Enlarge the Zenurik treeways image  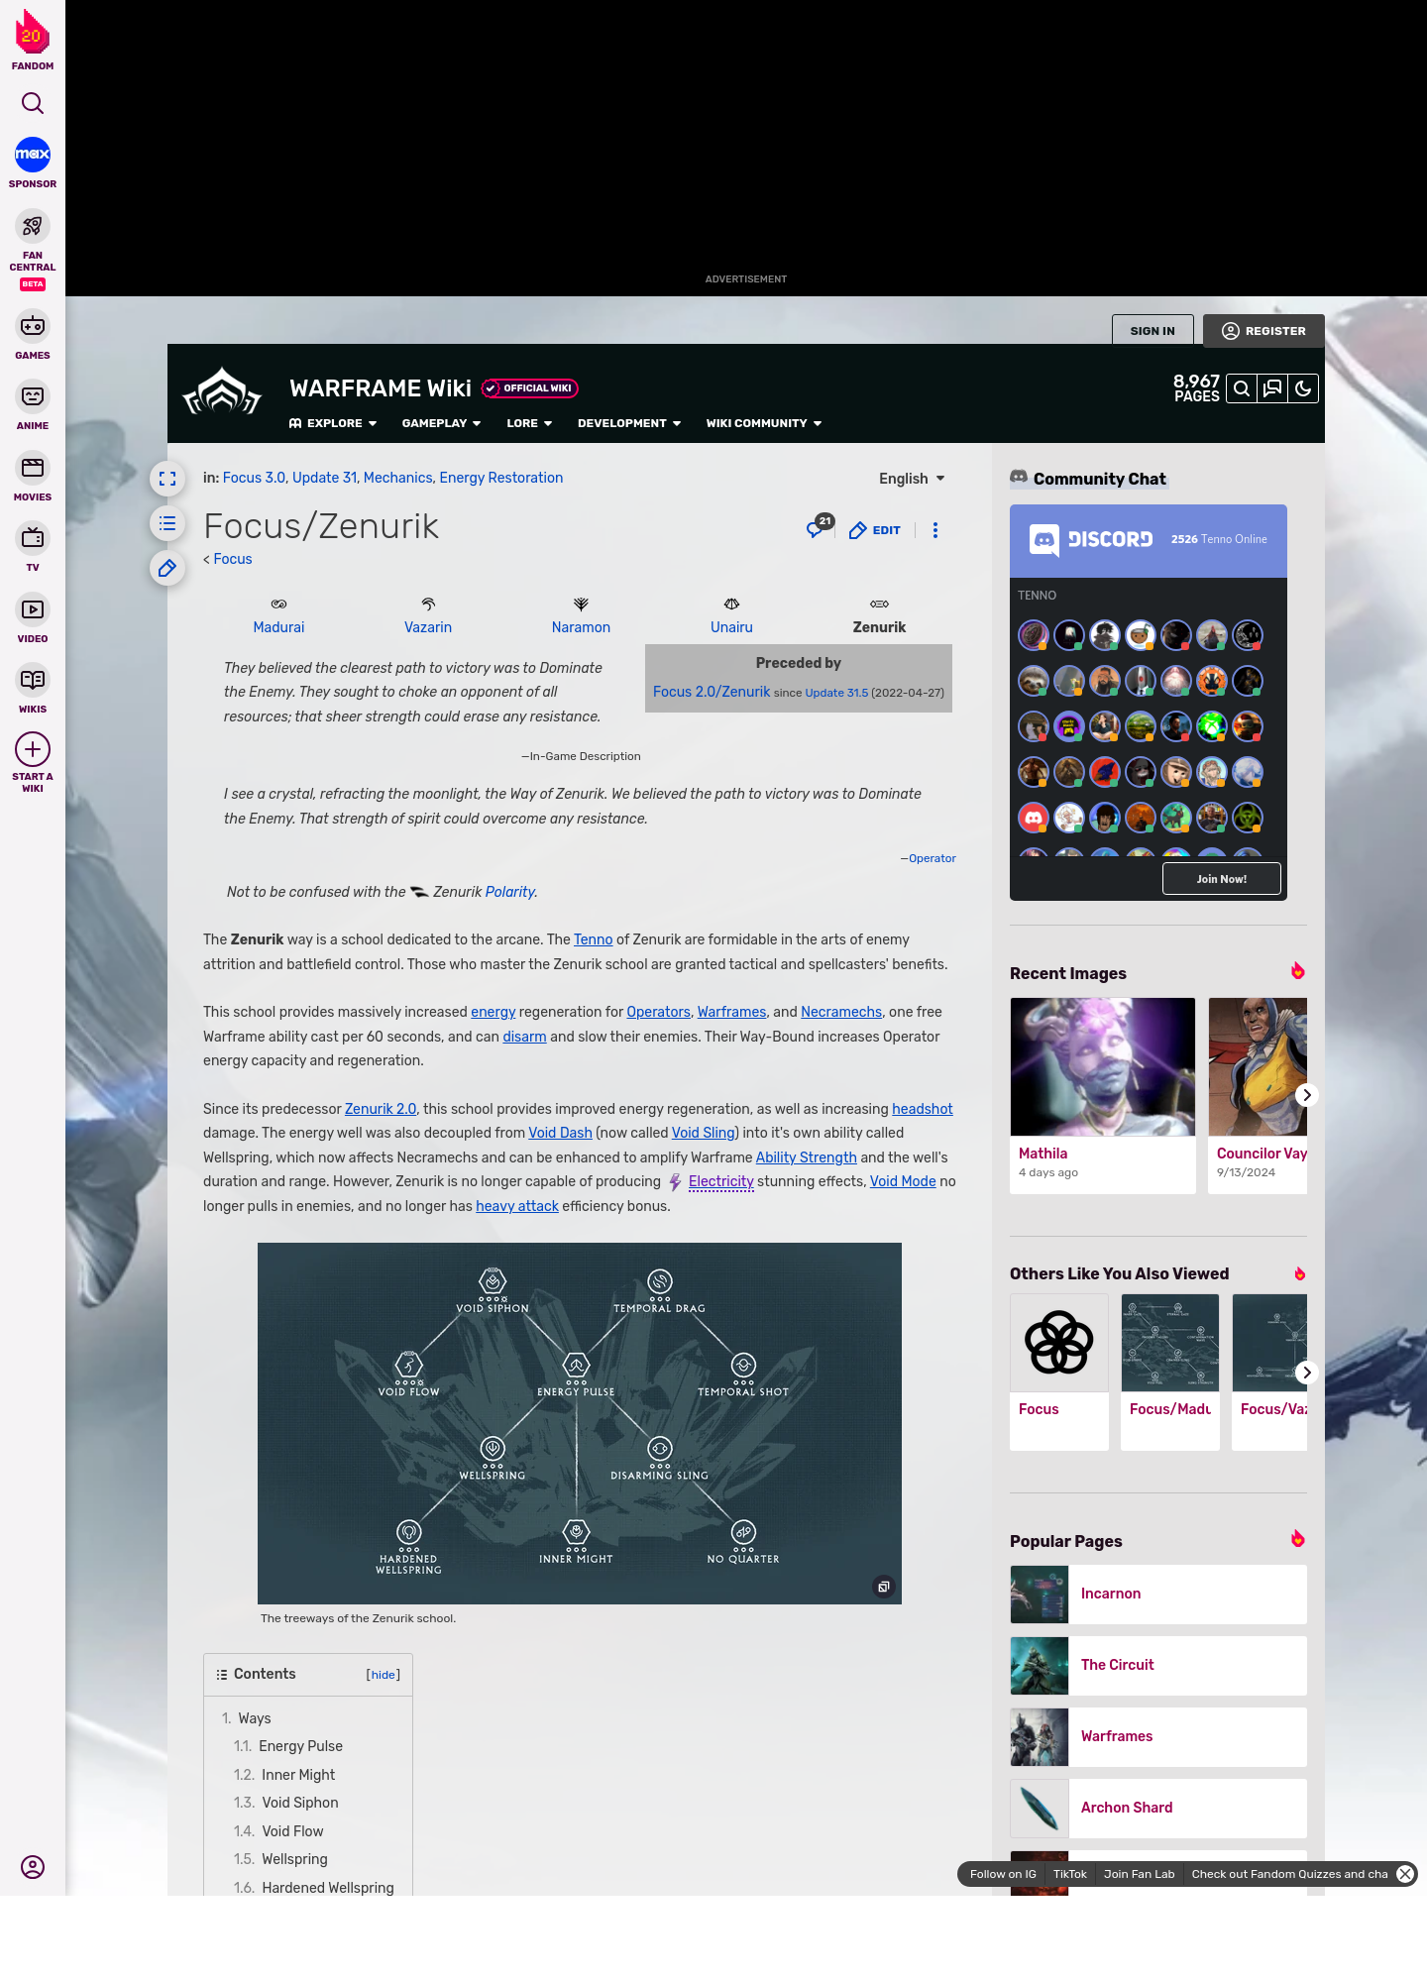click(884, 1587)
